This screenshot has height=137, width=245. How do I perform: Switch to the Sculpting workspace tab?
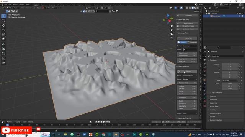pos(52,5)
